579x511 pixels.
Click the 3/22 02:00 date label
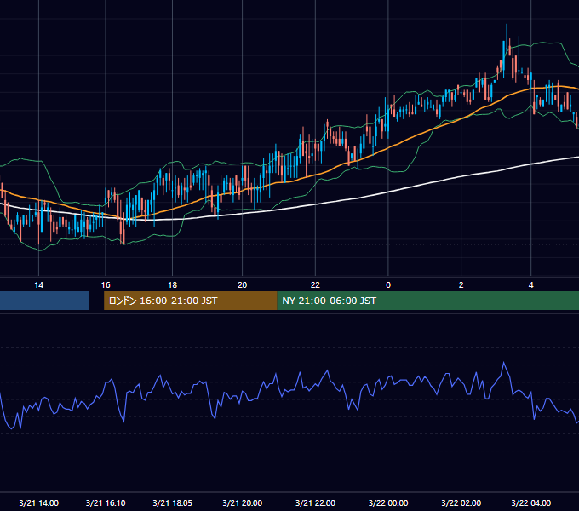coord(461,502)
